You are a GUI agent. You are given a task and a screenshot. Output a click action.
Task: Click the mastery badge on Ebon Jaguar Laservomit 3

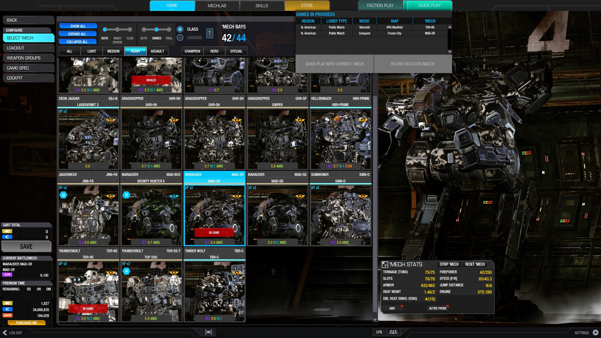[110, 120]
